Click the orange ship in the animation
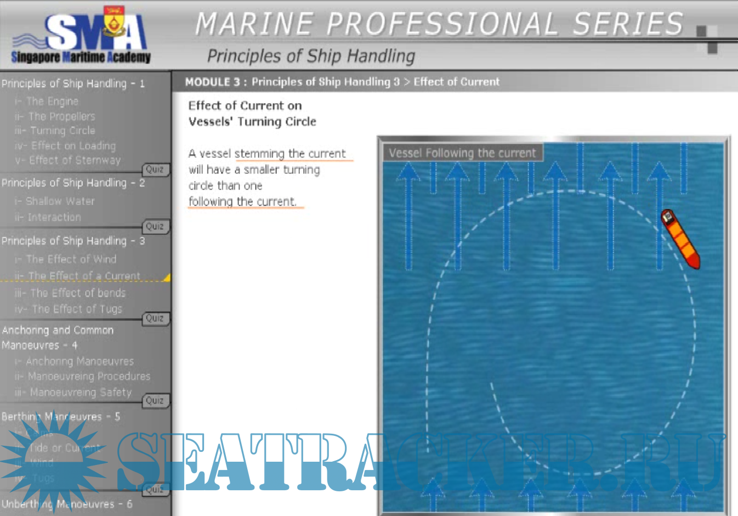 (x=680, y=239)
